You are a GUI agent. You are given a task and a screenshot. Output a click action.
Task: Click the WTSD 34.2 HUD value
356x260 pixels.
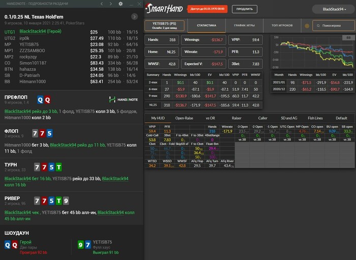pos(152,166)
